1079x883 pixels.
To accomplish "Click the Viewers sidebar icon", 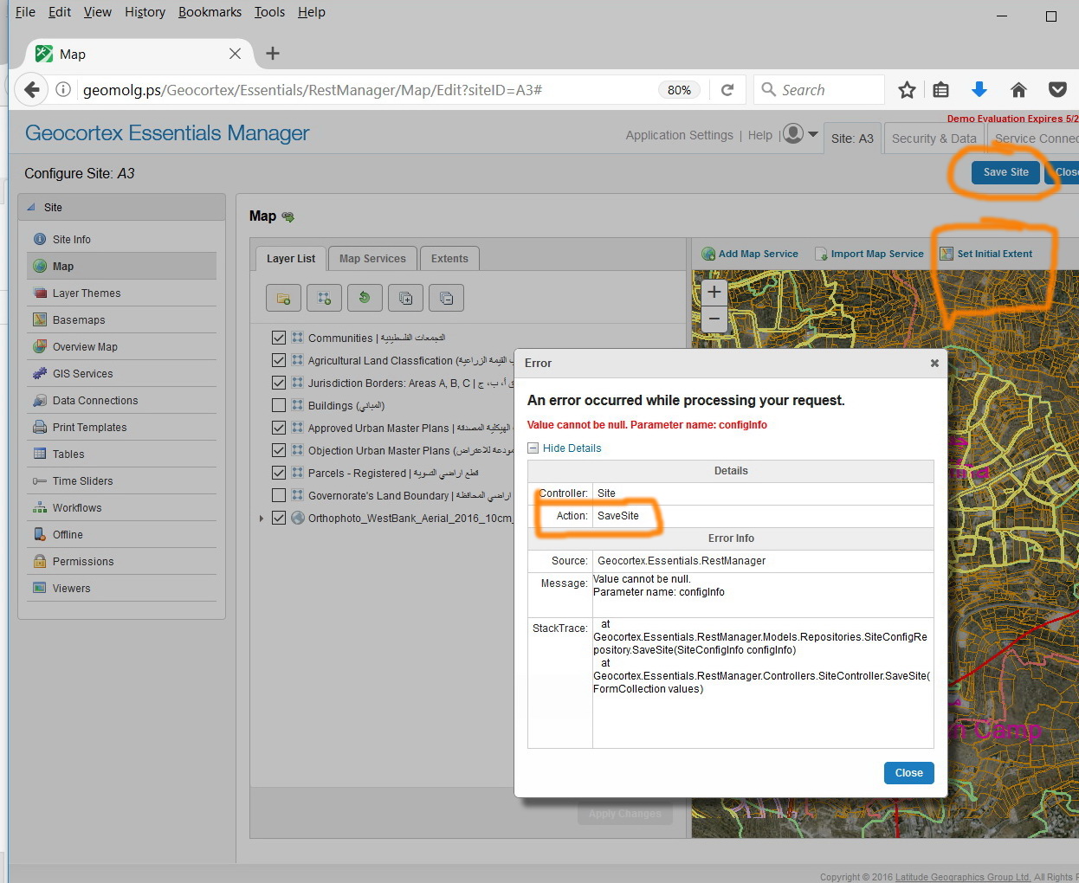I will tap(40, 588).
